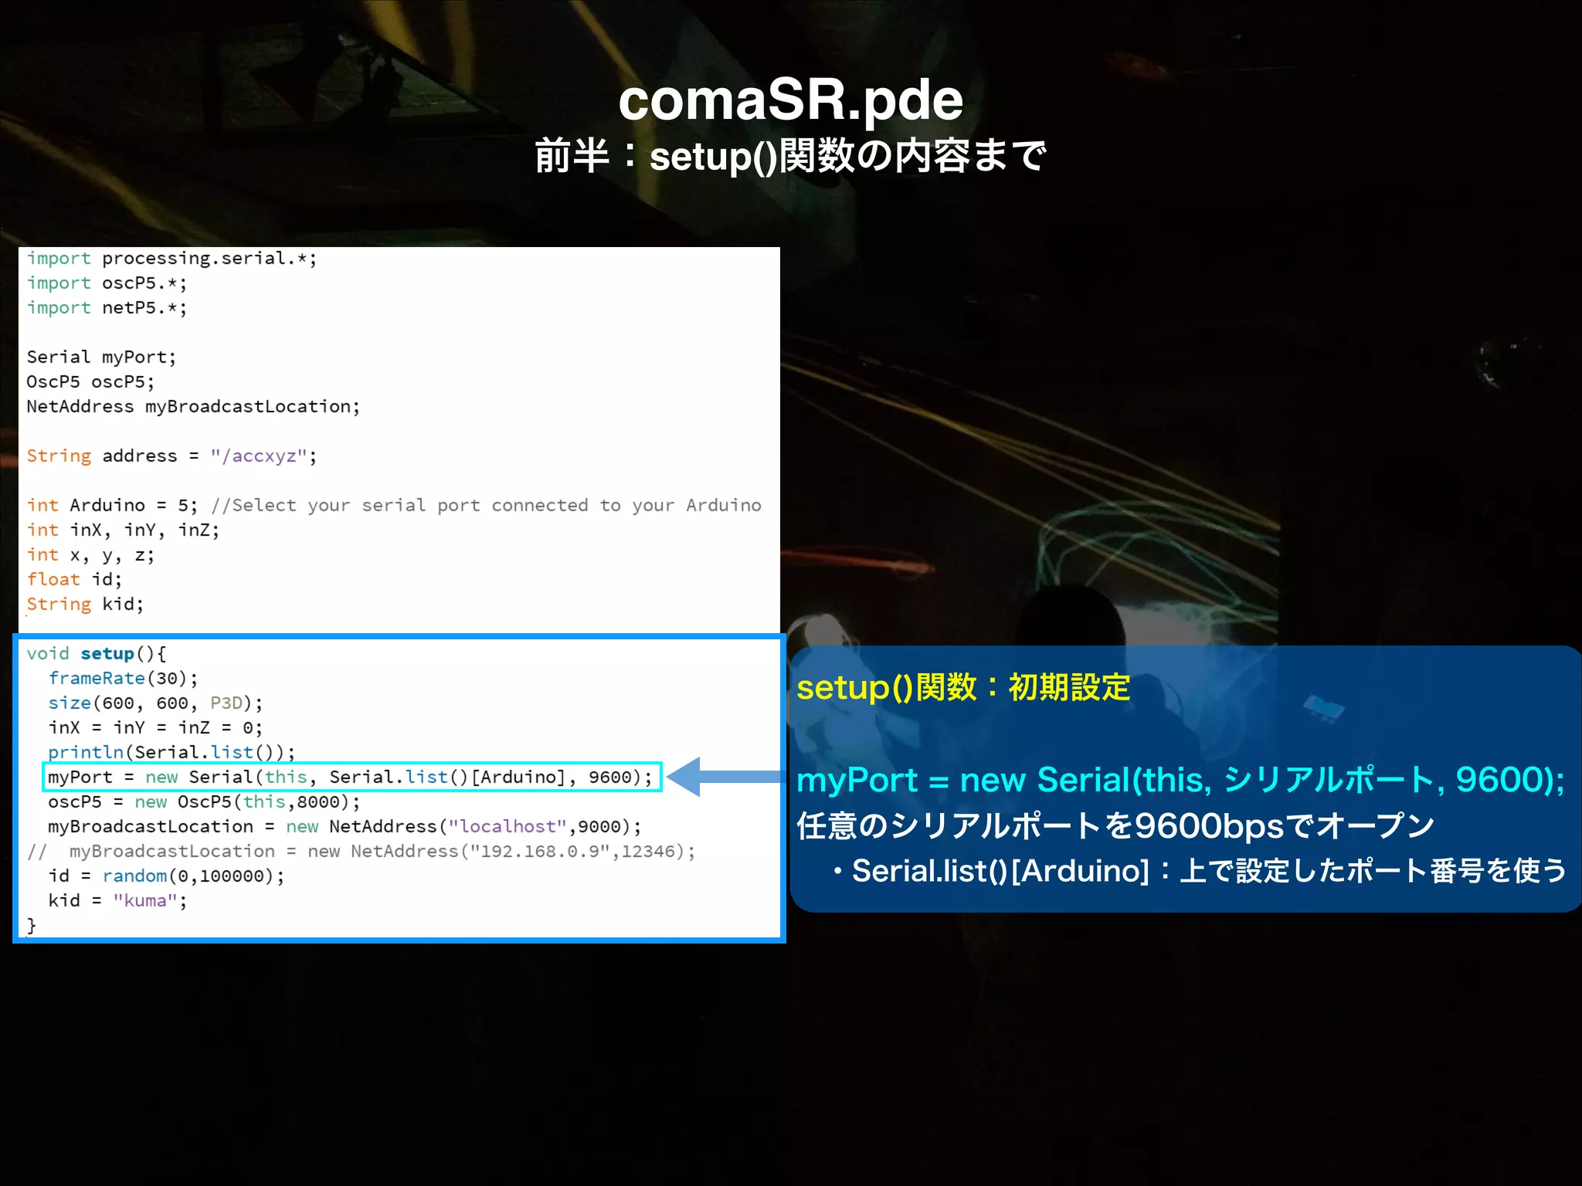
Task: Click the line 'int inX, inY, inZ;'
Action: click(123, 530)
